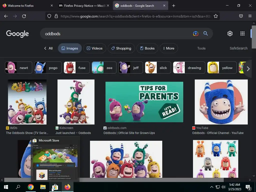
Task: Filter images by yellow chip
Action: tap(222, 67)
